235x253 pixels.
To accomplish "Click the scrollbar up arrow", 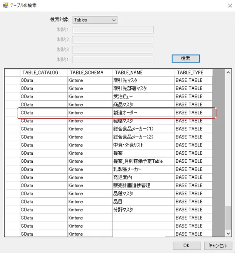I will point(228,73).
